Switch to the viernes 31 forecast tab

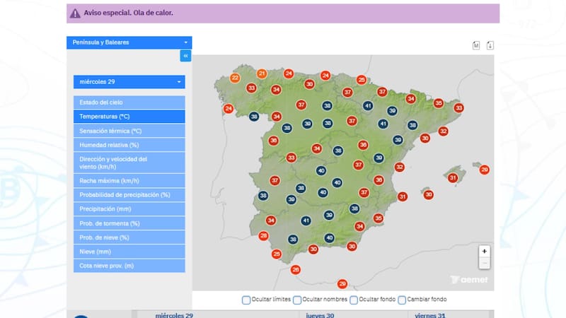(430, 315)
